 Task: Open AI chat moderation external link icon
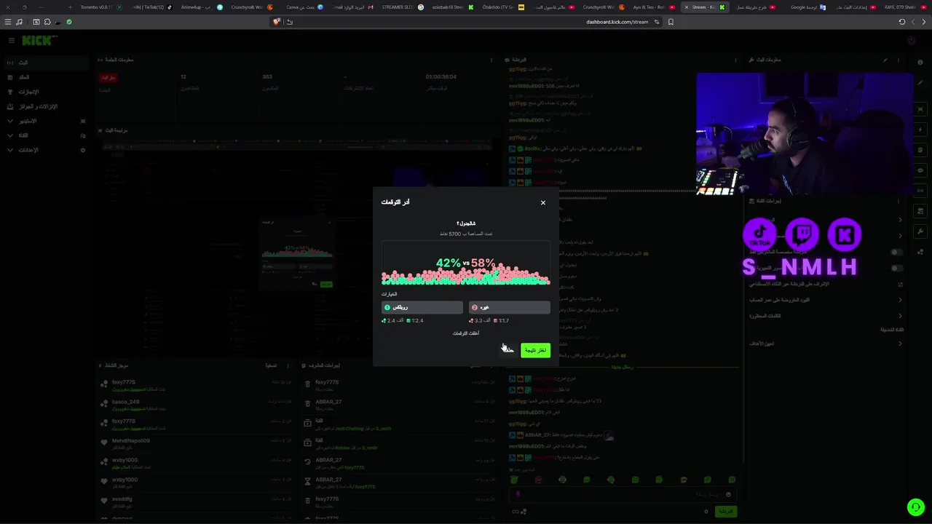[x=900, y=285]
